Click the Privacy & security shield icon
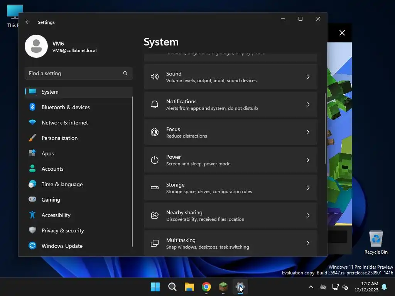This screenshot has height=296, width=395. coord(32,230)
